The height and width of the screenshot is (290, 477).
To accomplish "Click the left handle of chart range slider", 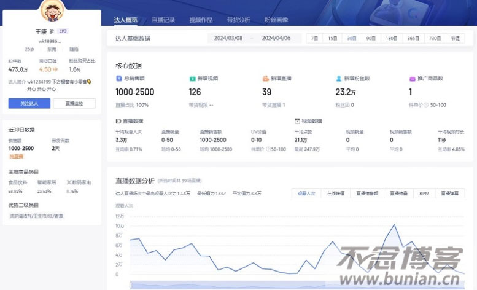I will click(131, 285).
